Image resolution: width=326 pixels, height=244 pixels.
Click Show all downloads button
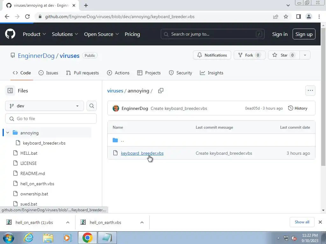click(302, 222)
